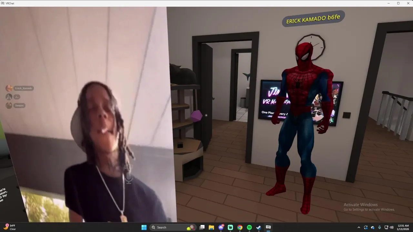The width and height of the screenshot is (413, 232).
Task: Maximize the VRChat window
Action: pyautogui.click(x=398, y=3)
